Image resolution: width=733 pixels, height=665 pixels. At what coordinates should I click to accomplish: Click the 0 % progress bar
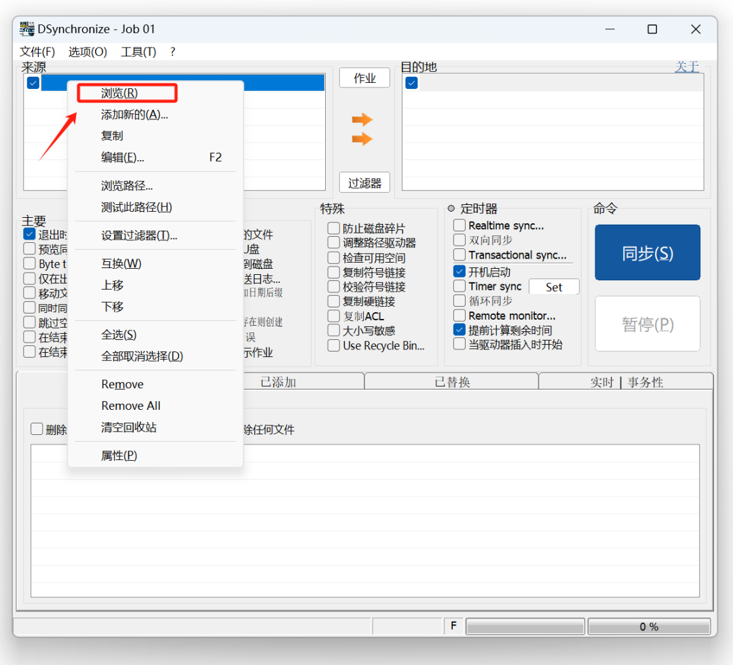[x=650, y=626]
